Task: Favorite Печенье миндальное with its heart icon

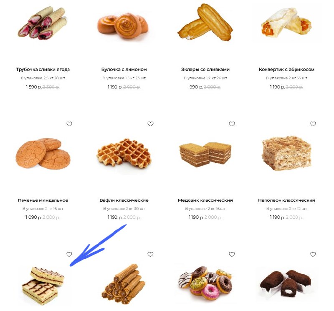Action: pyautogui.click(x=69, y=124)
